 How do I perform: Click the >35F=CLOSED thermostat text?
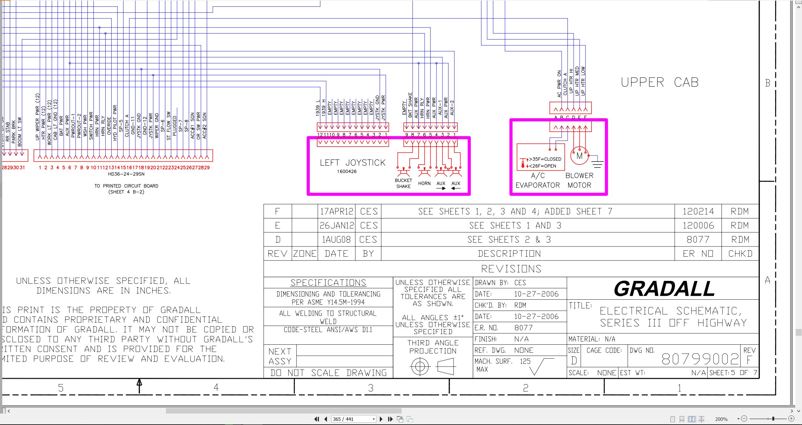pyautogui.click(x=545, y=159)
